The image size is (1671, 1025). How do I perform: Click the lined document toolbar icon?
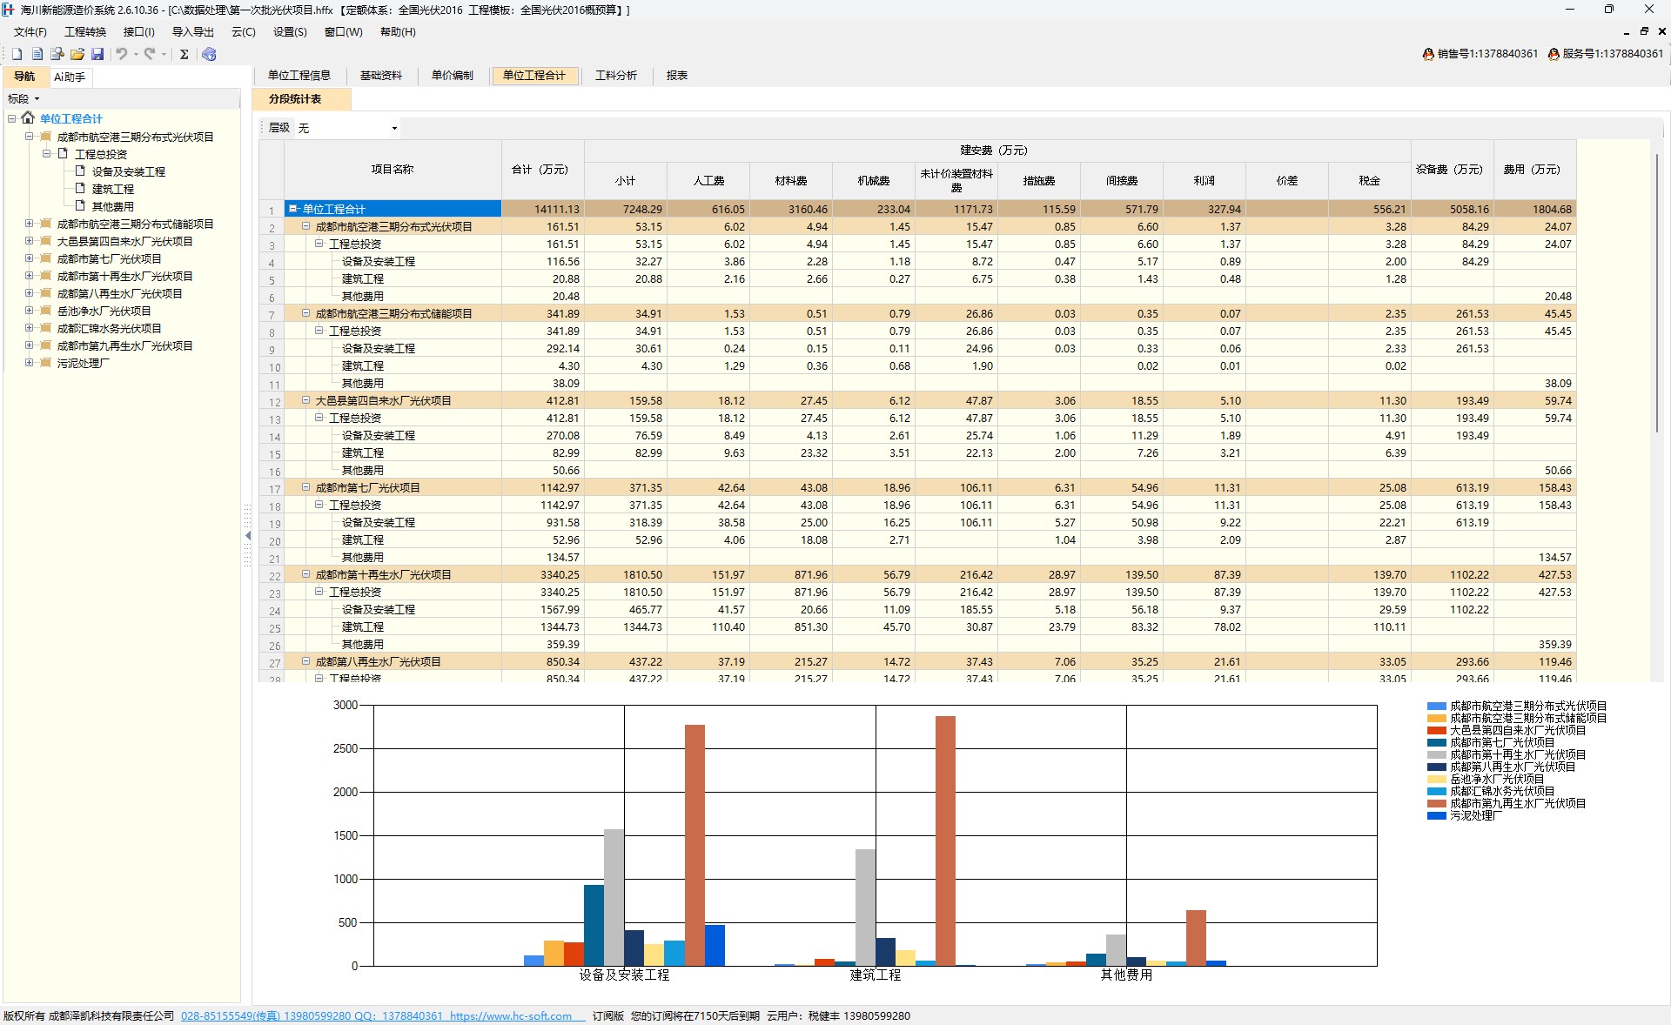point(37,54)
